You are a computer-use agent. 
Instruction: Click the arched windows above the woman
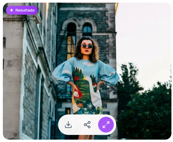79,28
